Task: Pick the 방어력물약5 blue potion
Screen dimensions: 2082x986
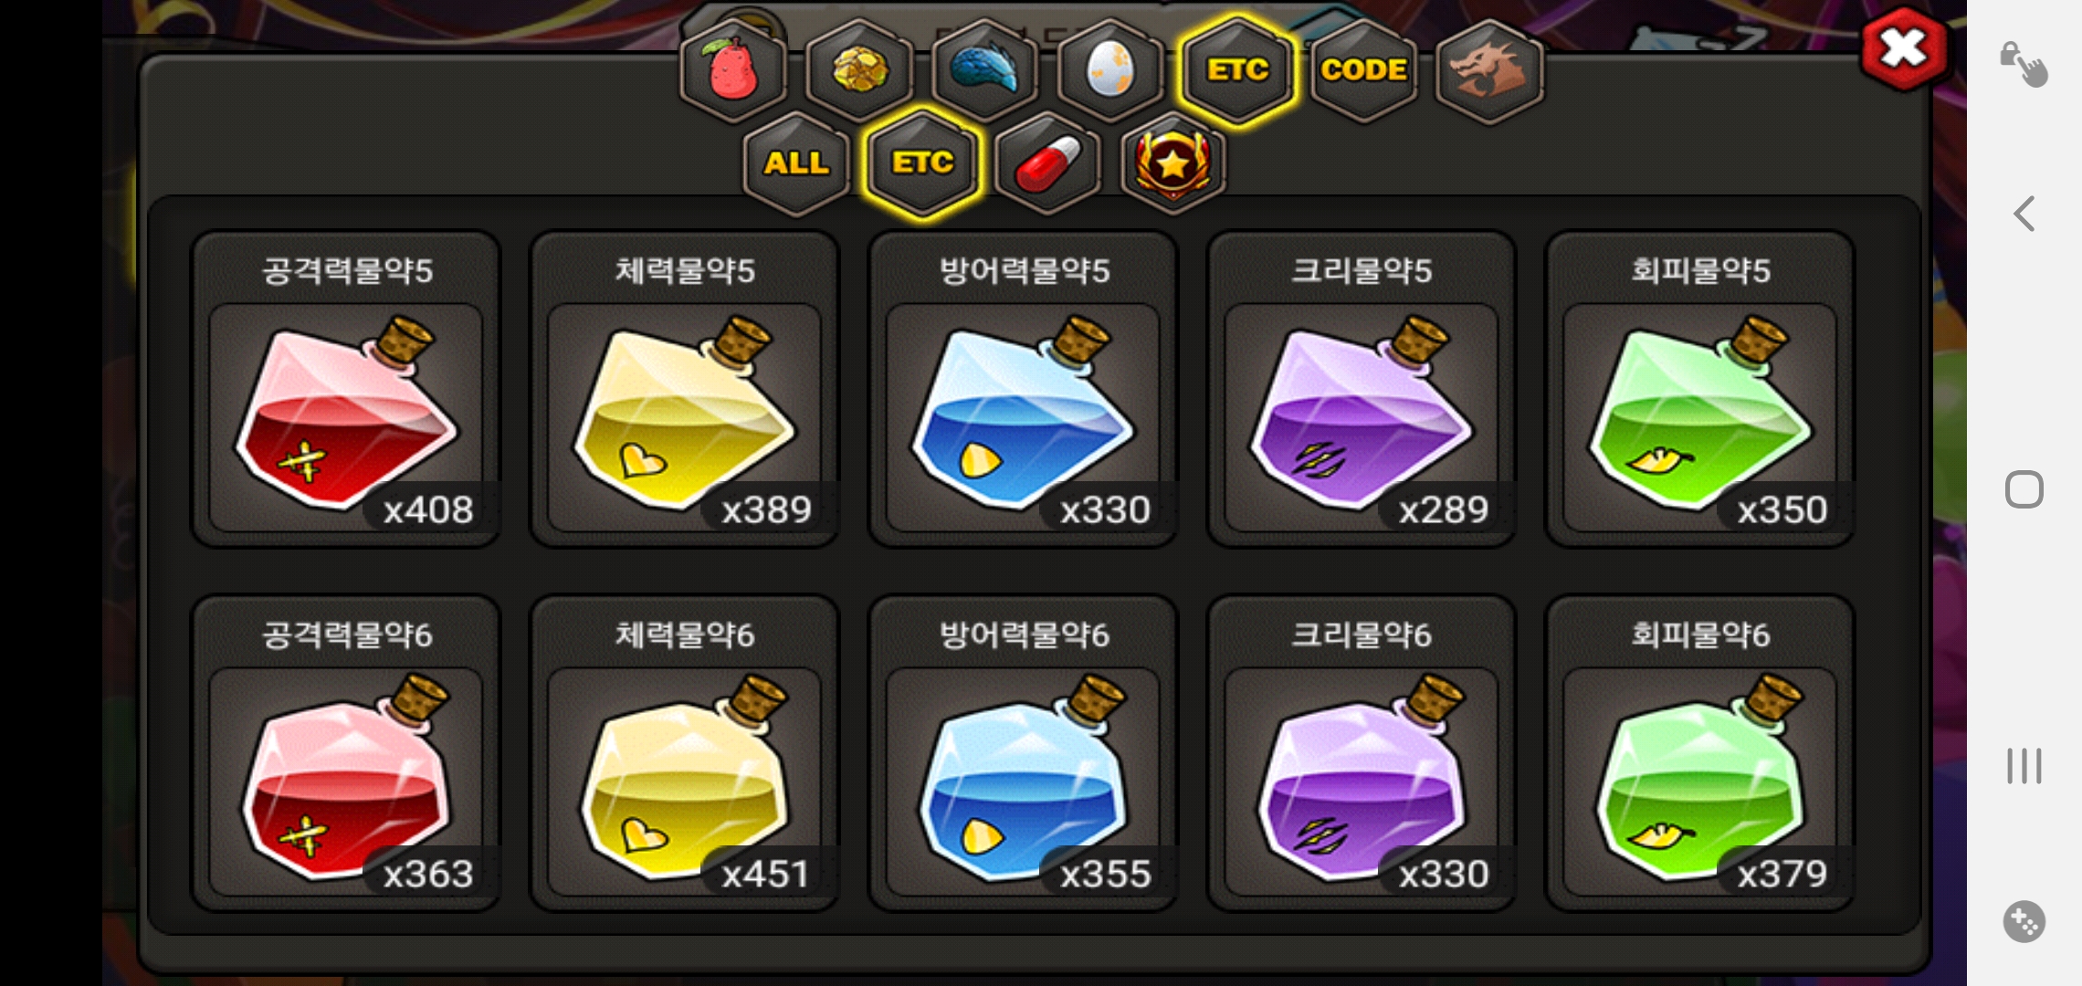Action: (1024, 389)
